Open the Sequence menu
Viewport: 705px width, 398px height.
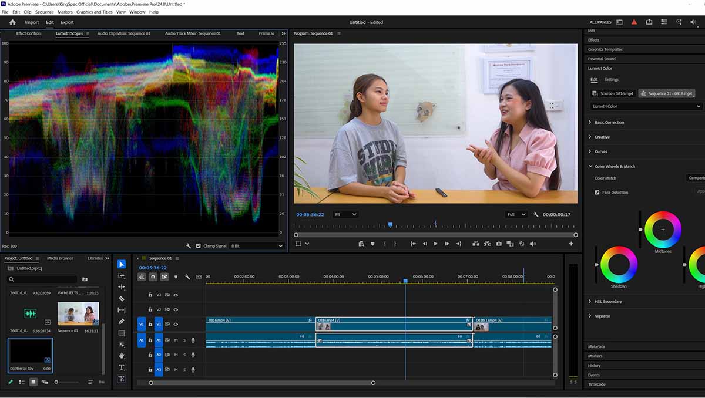(45, 12)
